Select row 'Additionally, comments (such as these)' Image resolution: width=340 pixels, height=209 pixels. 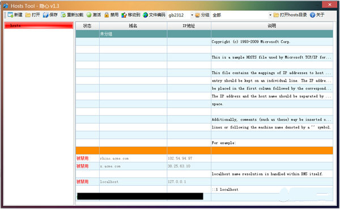(204, 120)
